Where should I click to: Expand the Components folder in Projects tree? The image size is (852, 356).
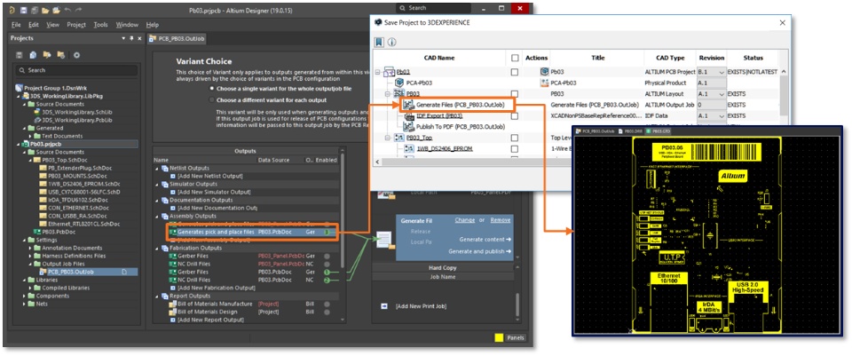pos(25,296)
